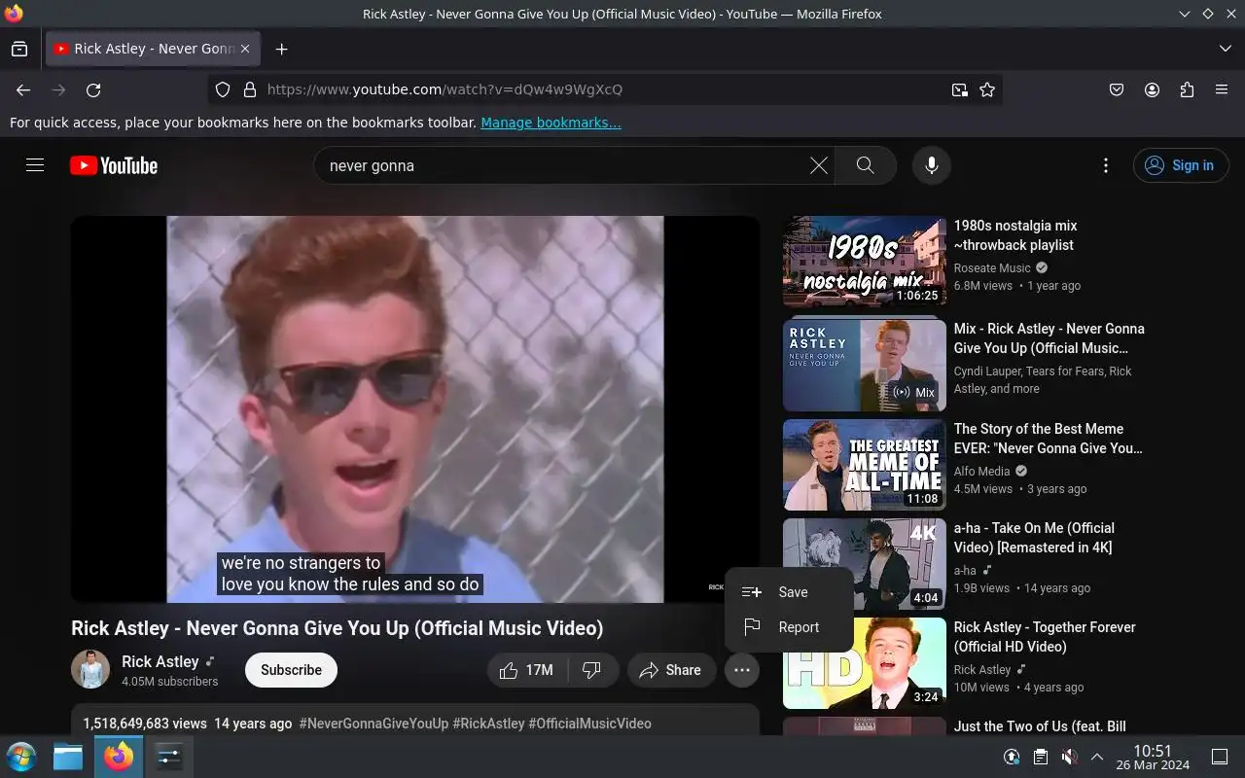Open Rick Astley channel name link
1245x778 pixels.
point(160,661)
